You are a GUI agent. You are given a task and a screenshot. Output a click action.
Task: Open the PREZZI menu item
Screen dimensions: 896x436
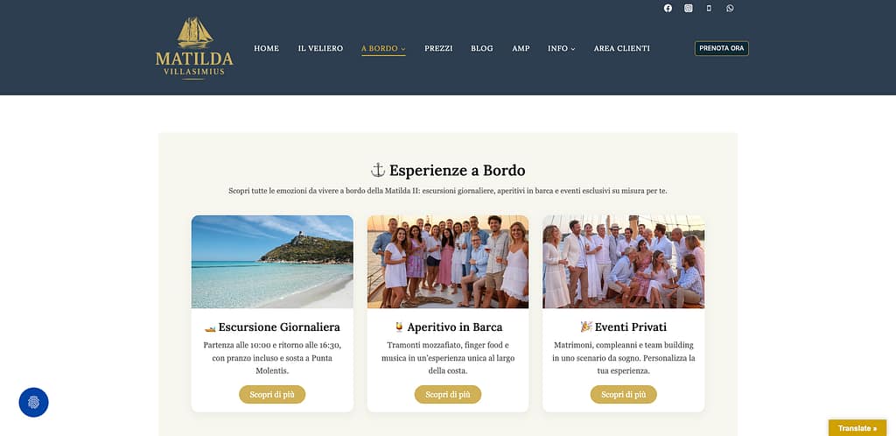438,48
